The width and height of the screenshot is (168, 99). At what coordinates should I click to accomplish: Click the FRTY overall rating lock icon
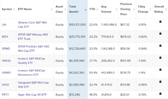[160, 93]
